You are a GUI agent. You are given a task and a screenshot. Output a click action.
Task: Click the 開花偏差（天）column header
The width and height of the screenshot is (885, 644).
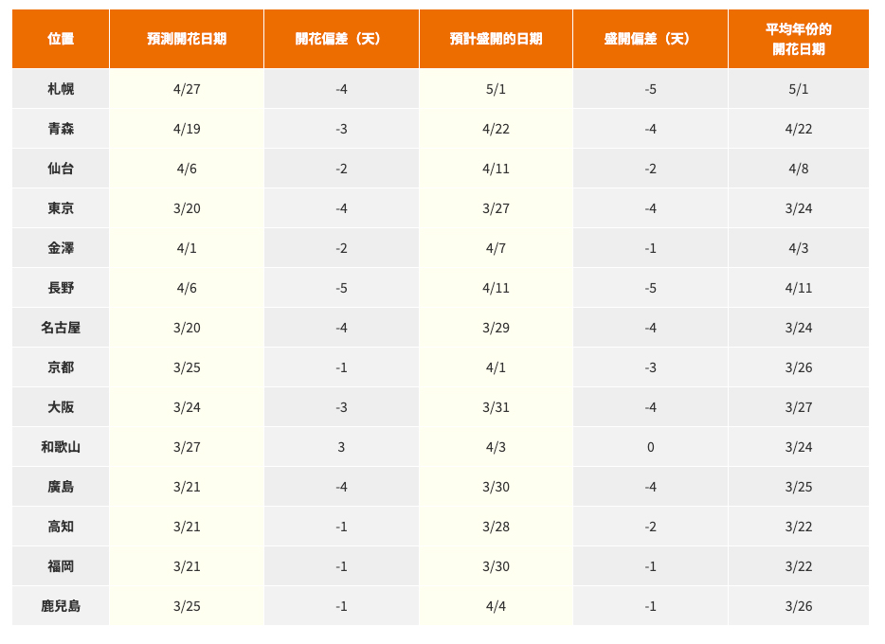coord(341,39)
